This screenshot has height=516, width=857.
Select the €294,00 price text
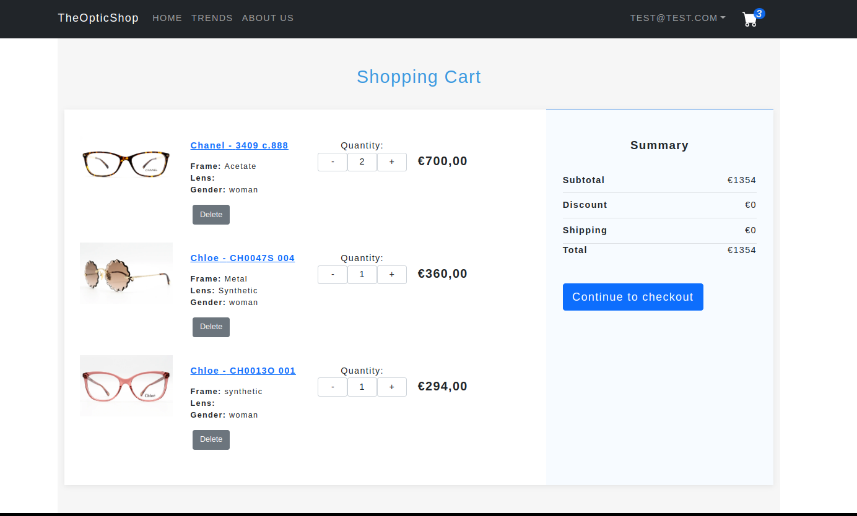tap(443, 387)
